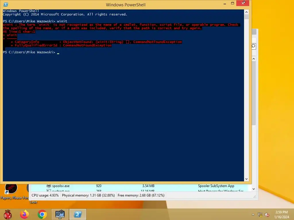Click the magnifier search icon in background window
Screen dimensions: 294x220
click(x=254, y=46)
